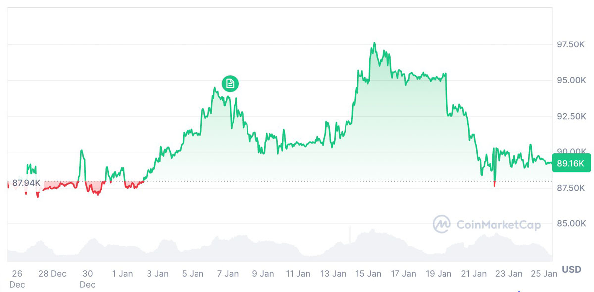Click the 85.00K price axis label

(571, 224)
